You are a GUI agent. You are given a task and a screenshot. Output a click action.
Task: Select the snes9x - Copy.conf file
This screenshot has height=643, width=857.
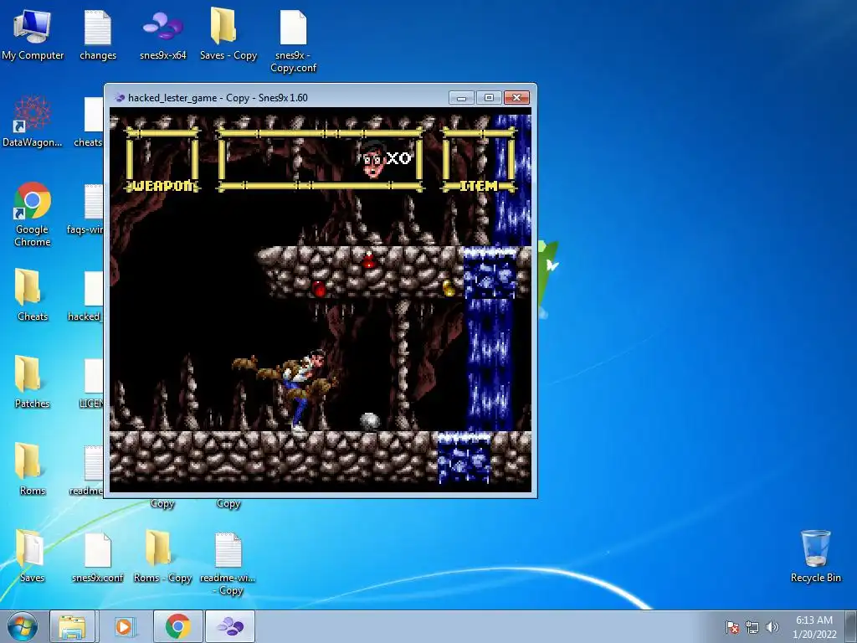pos(294,41)
